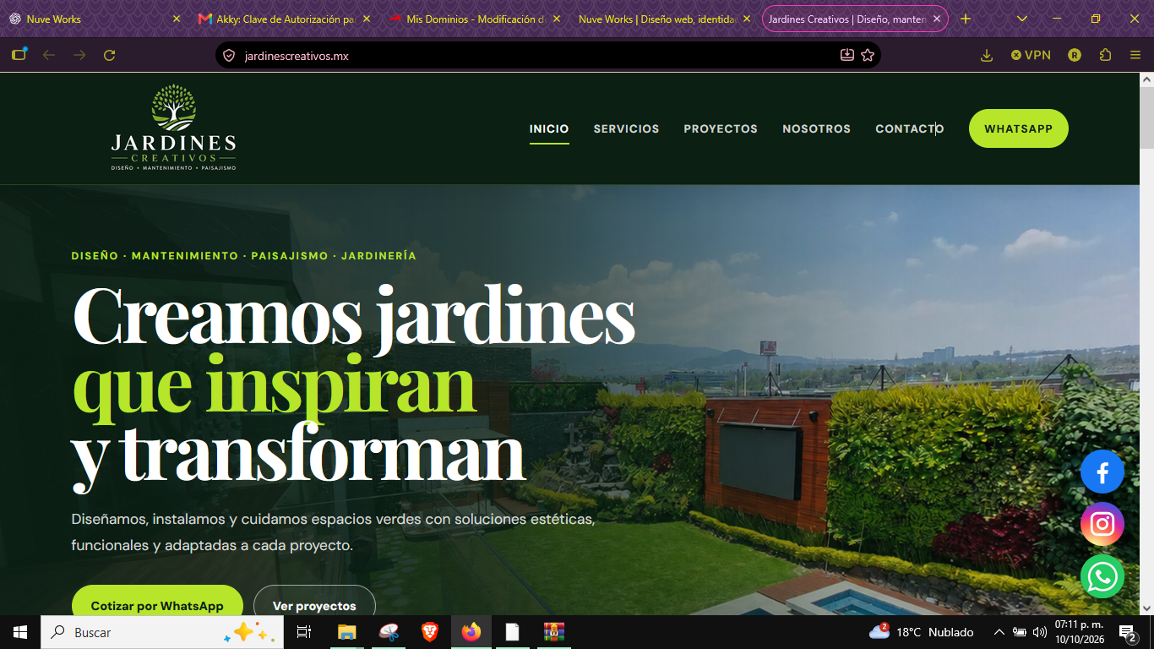Open the volume icon in system tray
The height and width of the screenshot is (649, 1154).
(x=1040, y=632)
